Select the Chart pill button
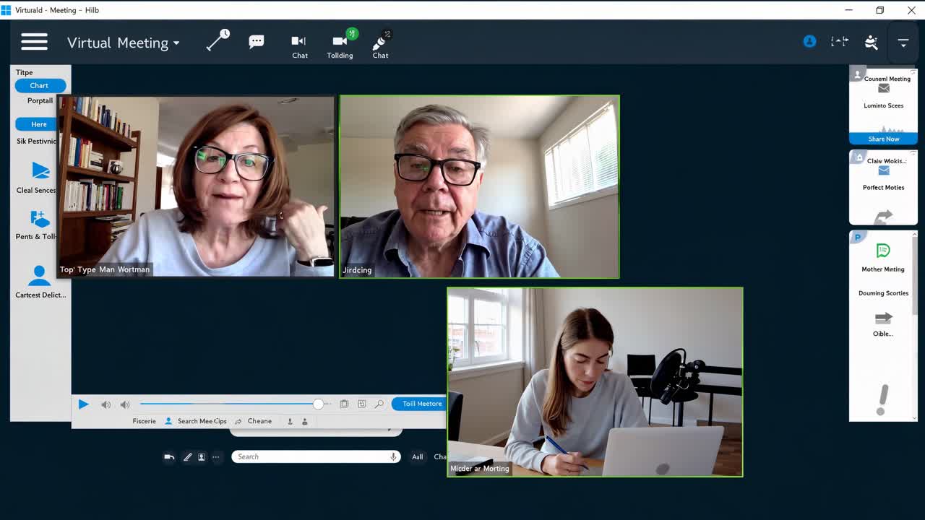 [40, 85]
